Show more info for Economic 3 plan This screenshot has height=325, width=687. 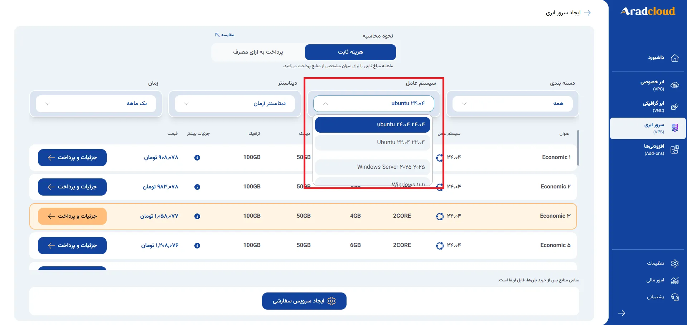tap(197, 216)
